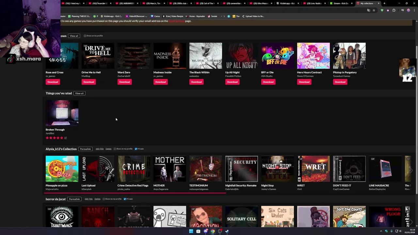Open the Broken Through game thumbnail
Image resolution: width=418 pixels, height=235 pixels.
(62, 113)
